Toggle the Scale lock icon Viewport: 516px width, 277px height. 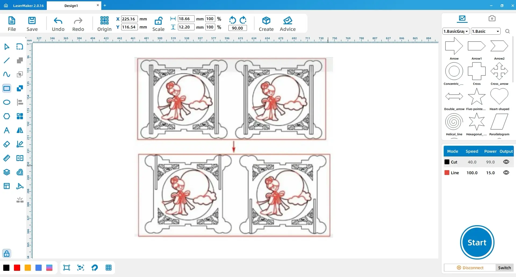click(158, 21)
